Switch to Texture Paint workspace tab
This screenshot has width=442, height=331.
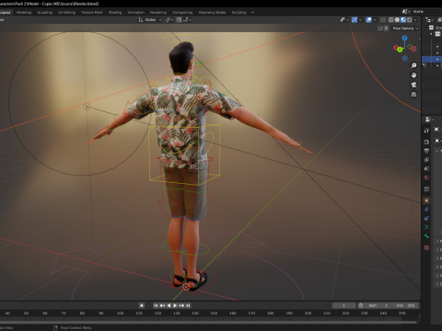(x=92, y=12)
